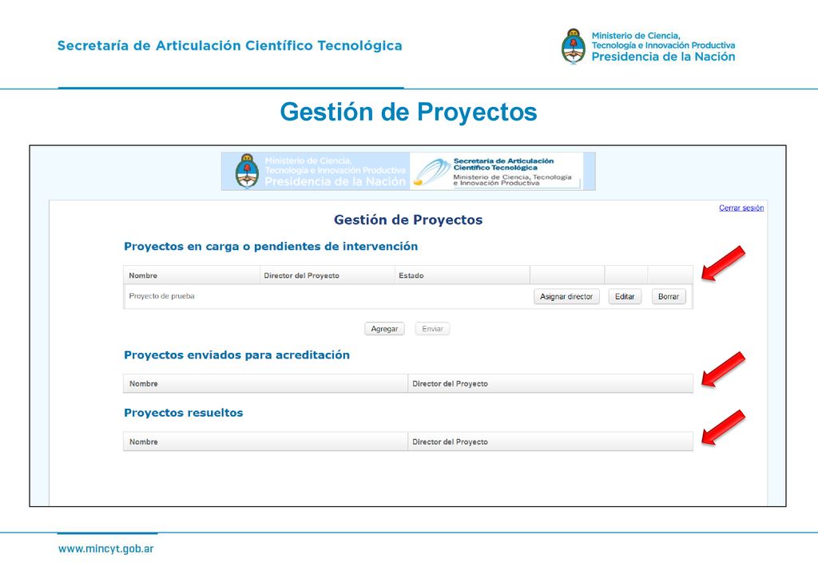Viewport: 818px width, 566px height.
Task: Click the Nombre header under Proyectos resueltos
Action: pos(265,441)
